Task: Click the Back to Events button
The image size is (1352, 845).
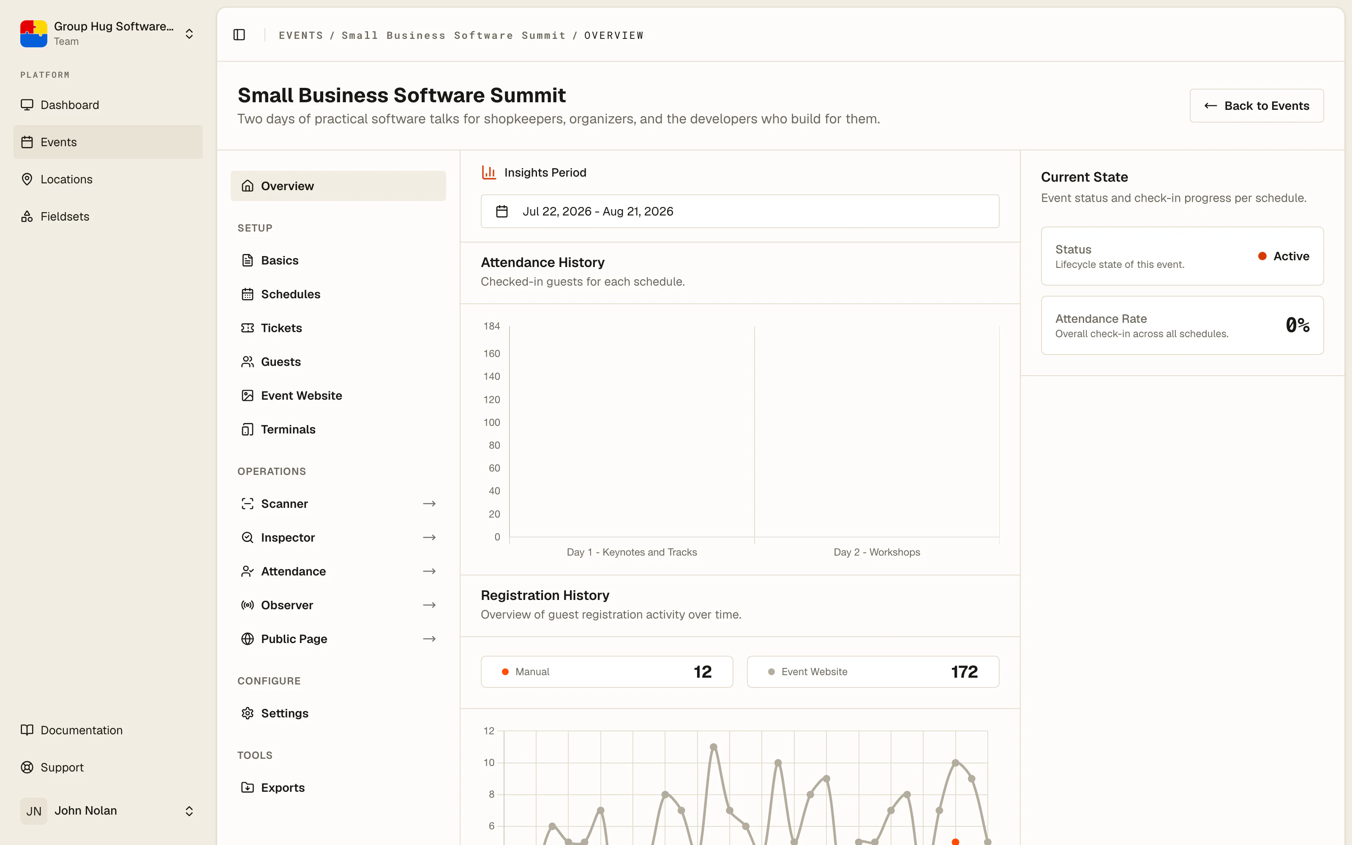Action: point(1257,106)
